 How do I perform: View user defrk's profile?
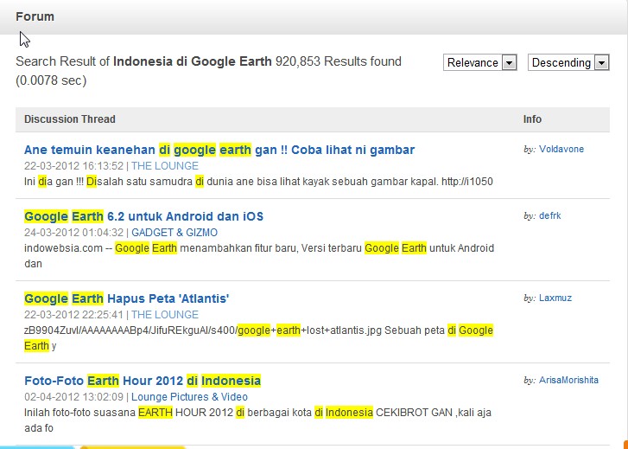[x=555, y=215]
